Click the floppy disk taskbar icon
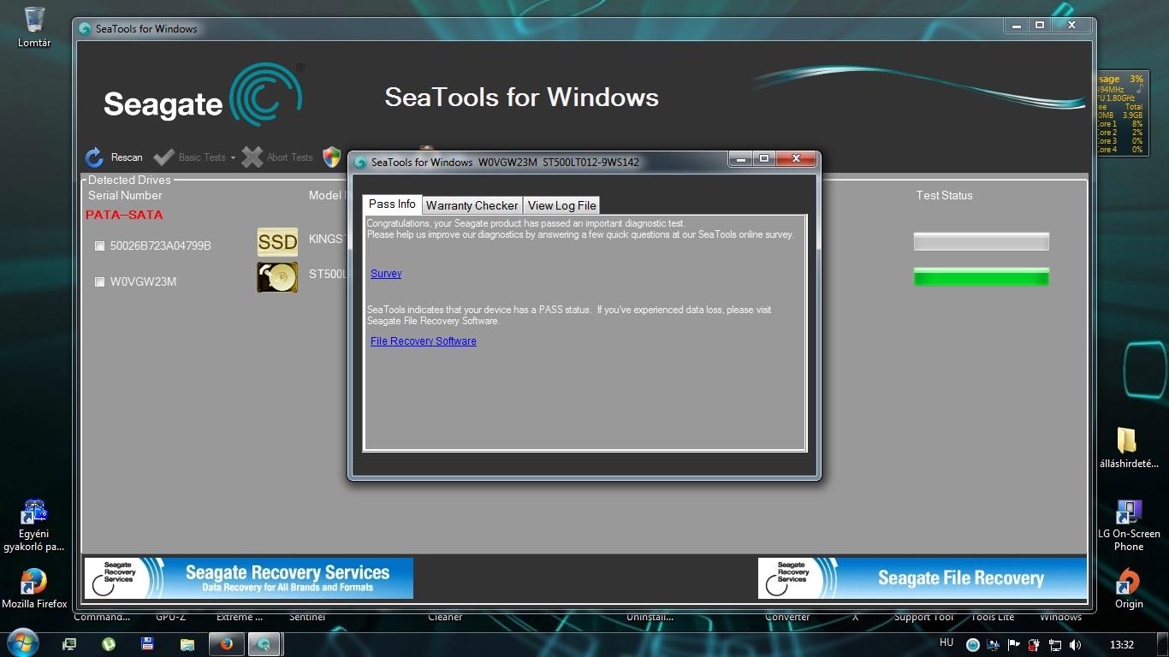The height and width of the screenshot is (657, 1169). (x=147, y=644)
